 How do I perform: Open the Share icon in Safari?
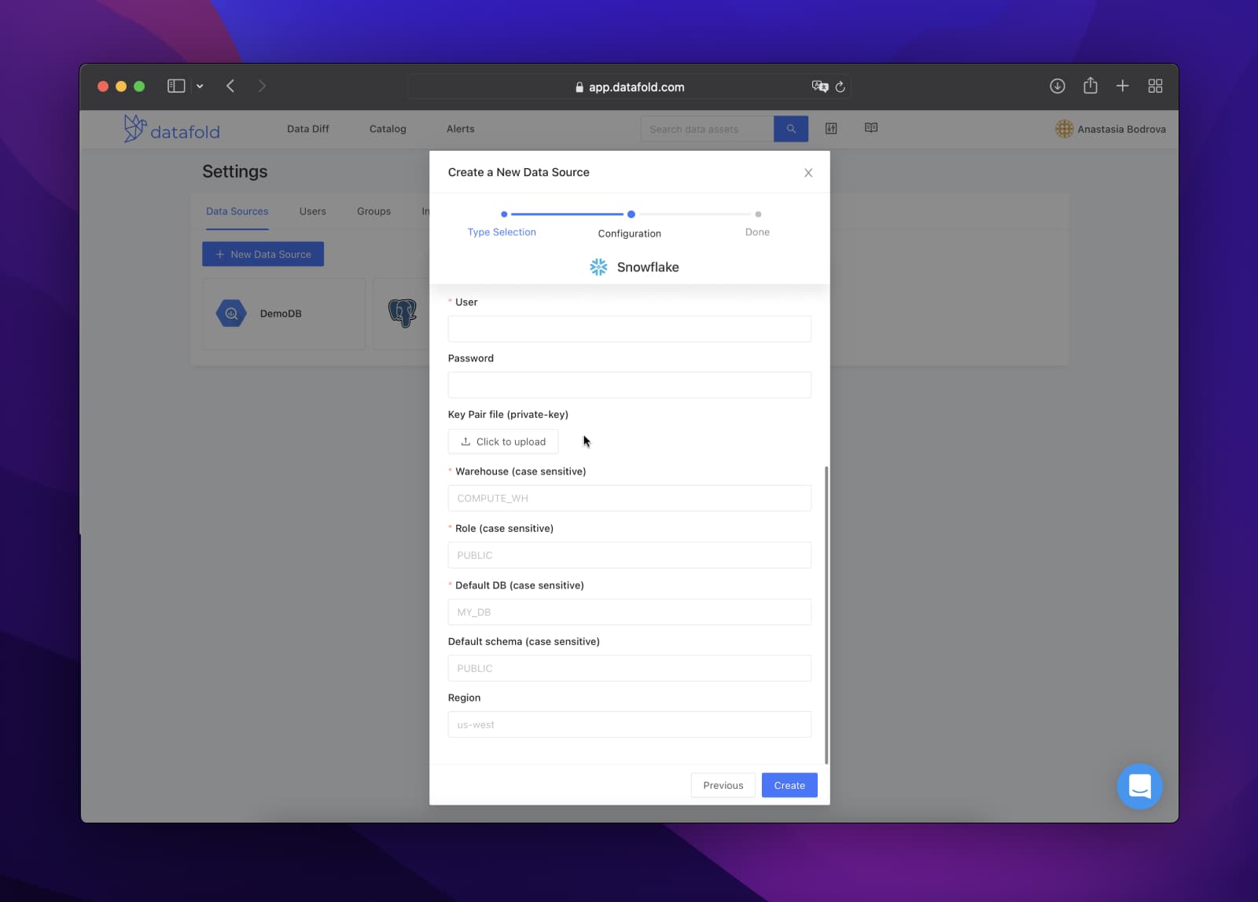(x=1090, y=85)
